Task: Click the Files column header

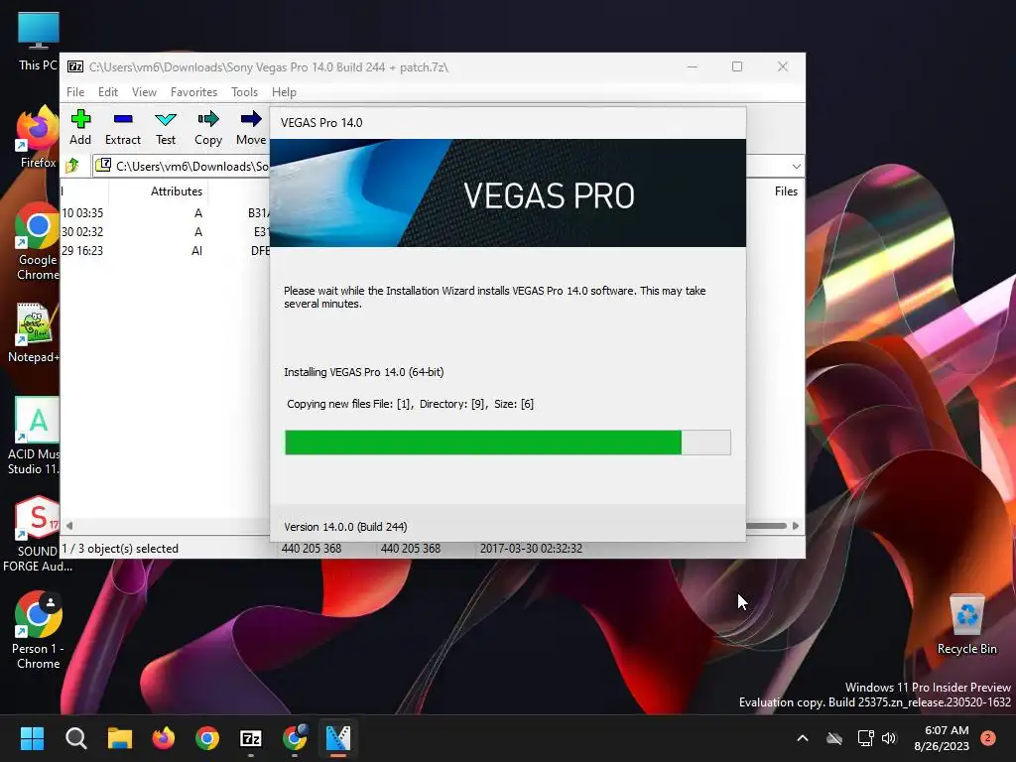Action: click(x=786, y=191)
